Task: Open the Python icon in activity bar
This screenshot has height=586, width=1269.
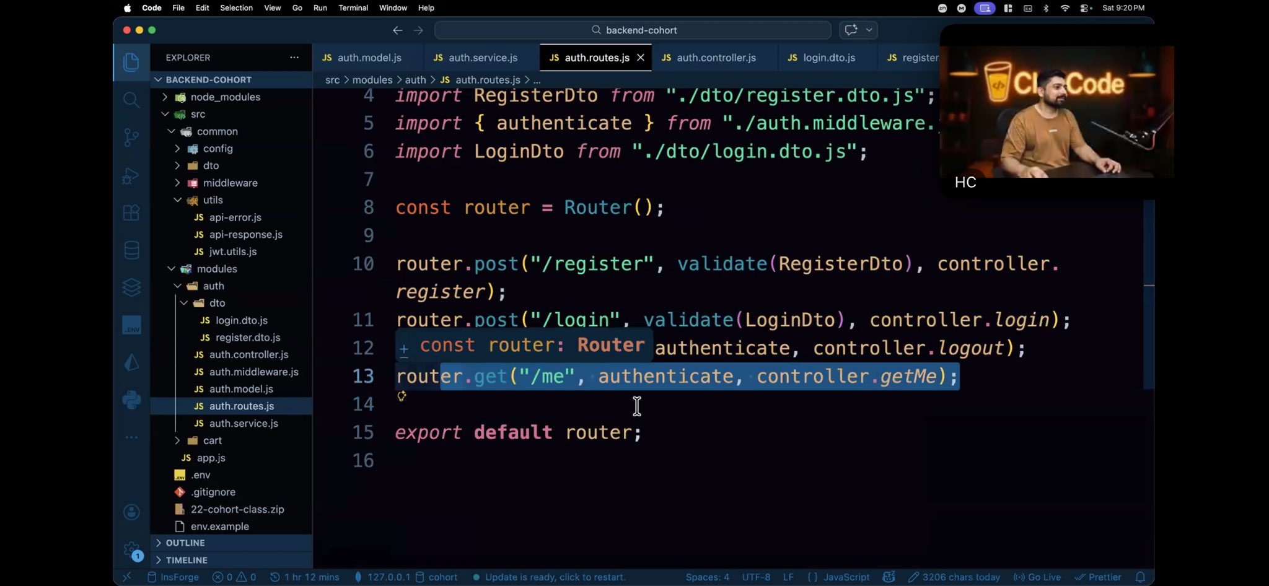Action: coord(131,400)
